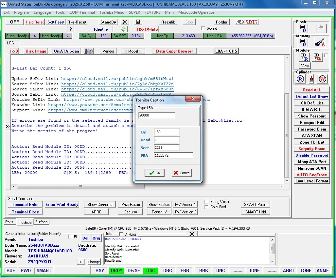Screen dimensions: 336x278
Task: Click the Cylinder write W icon
Action: pyautogui.click(x=322, y=79)
